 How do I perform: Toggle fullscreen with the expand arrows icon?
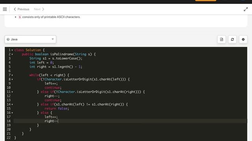coord(246,9)
